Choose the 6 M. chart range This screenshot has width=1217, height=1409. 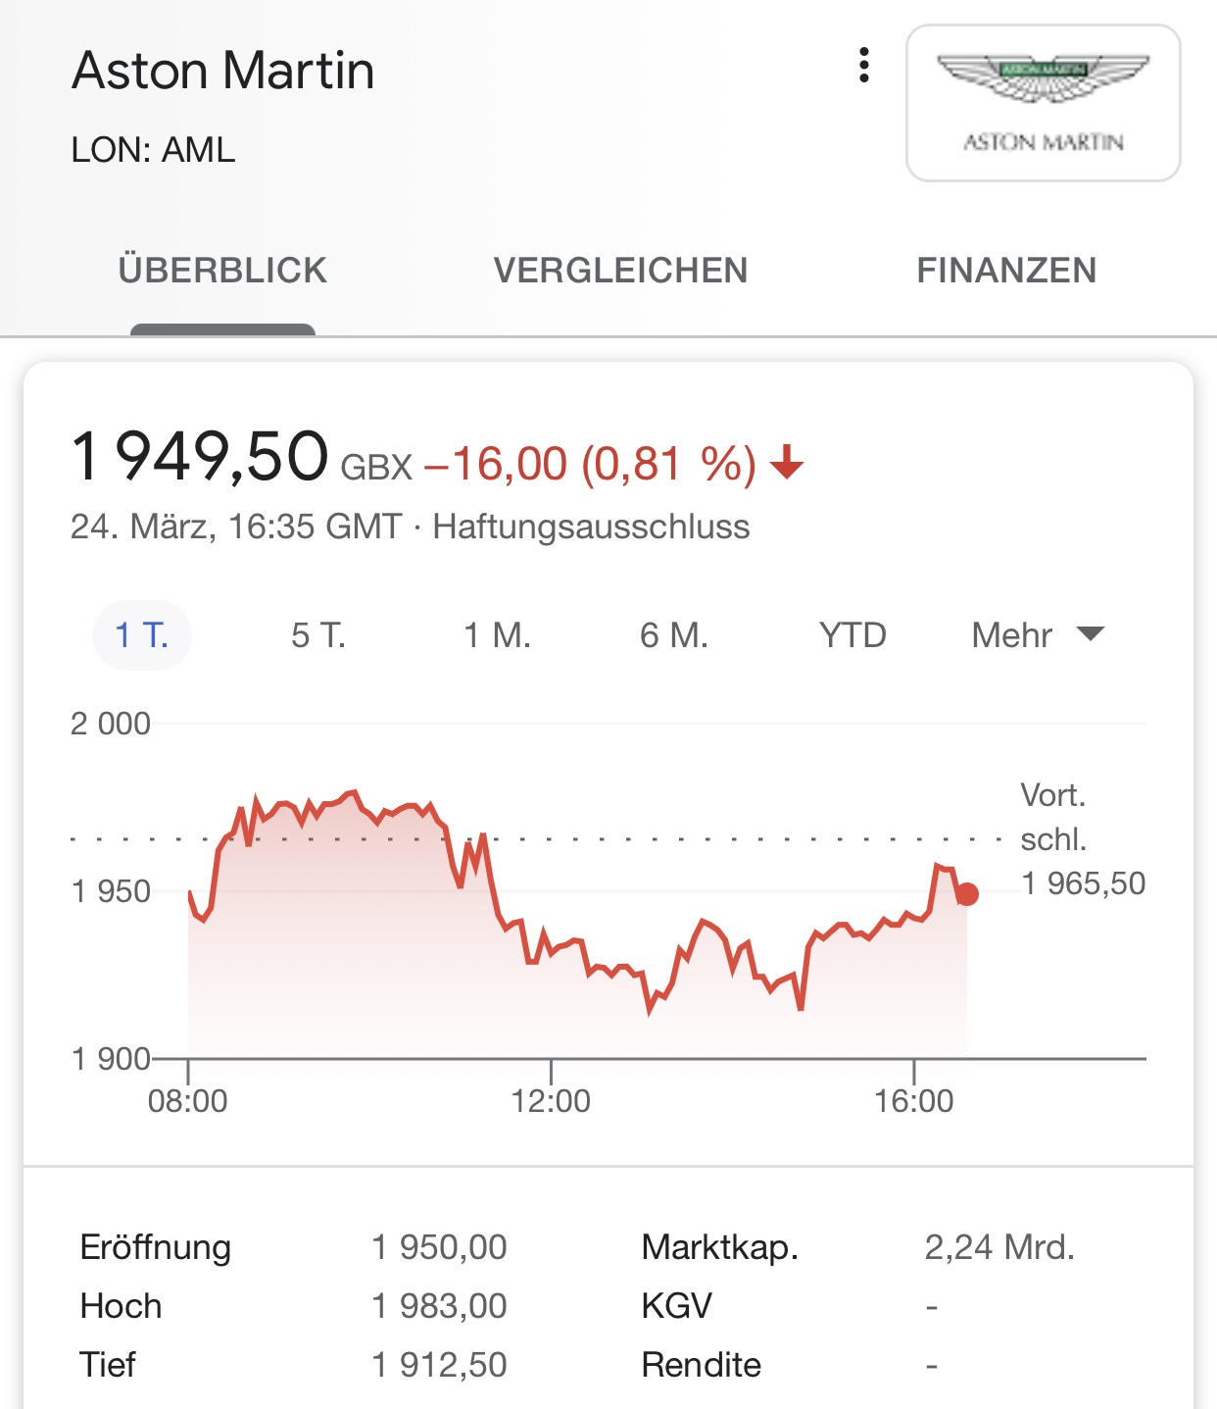coord(674,635)
